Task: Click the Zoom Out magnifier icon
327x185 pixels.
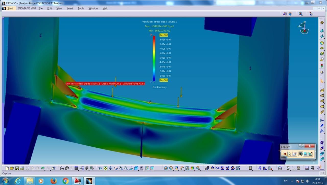Action: coord(126,168)
